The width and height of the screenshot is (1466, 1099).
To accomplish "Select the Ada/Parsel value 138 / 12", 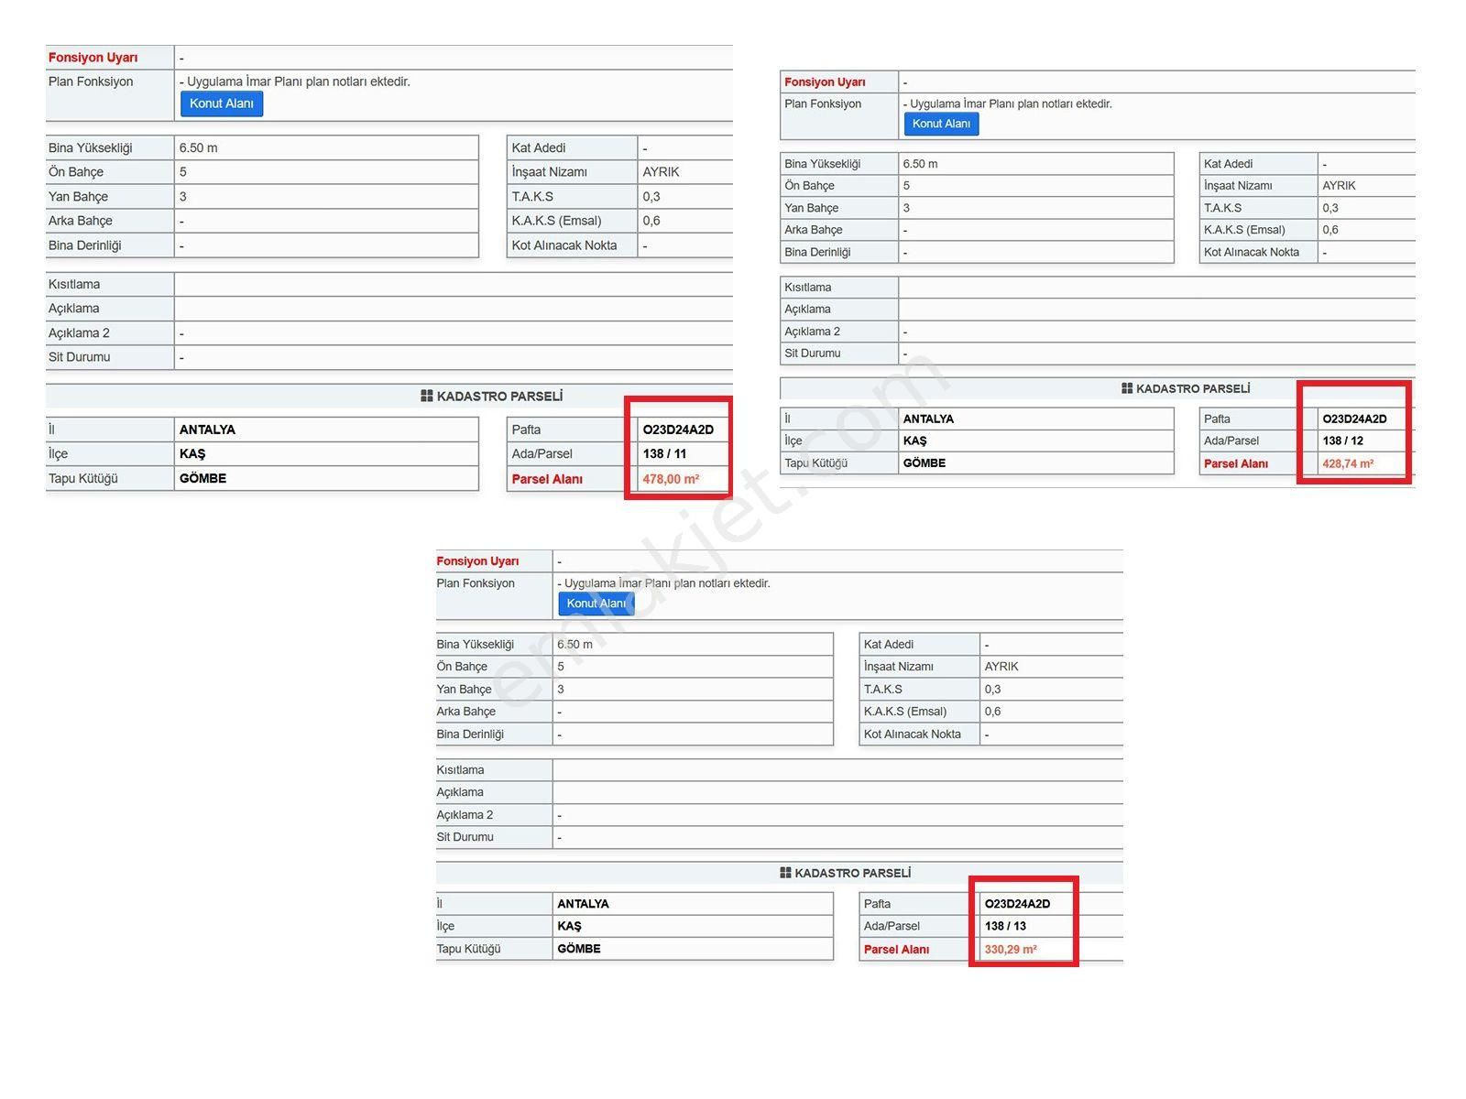I will click(x=1342, y=441).
